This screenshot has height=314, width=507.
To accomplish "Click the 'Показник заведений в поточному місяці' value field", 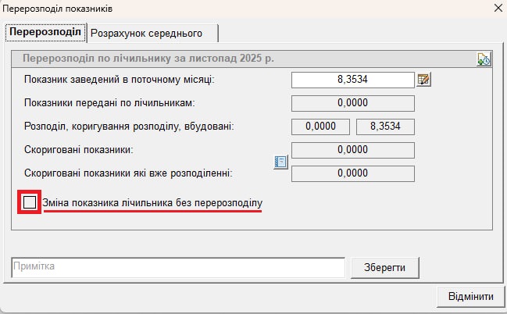I will pyautogui.click(x=352, y=80).
